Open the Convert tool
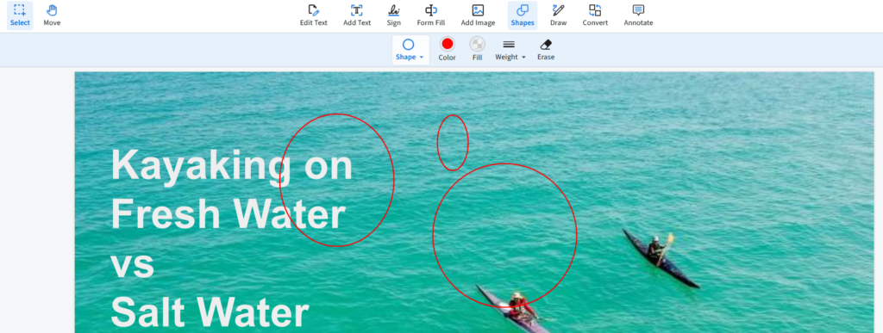 click(x=595, y=15)
